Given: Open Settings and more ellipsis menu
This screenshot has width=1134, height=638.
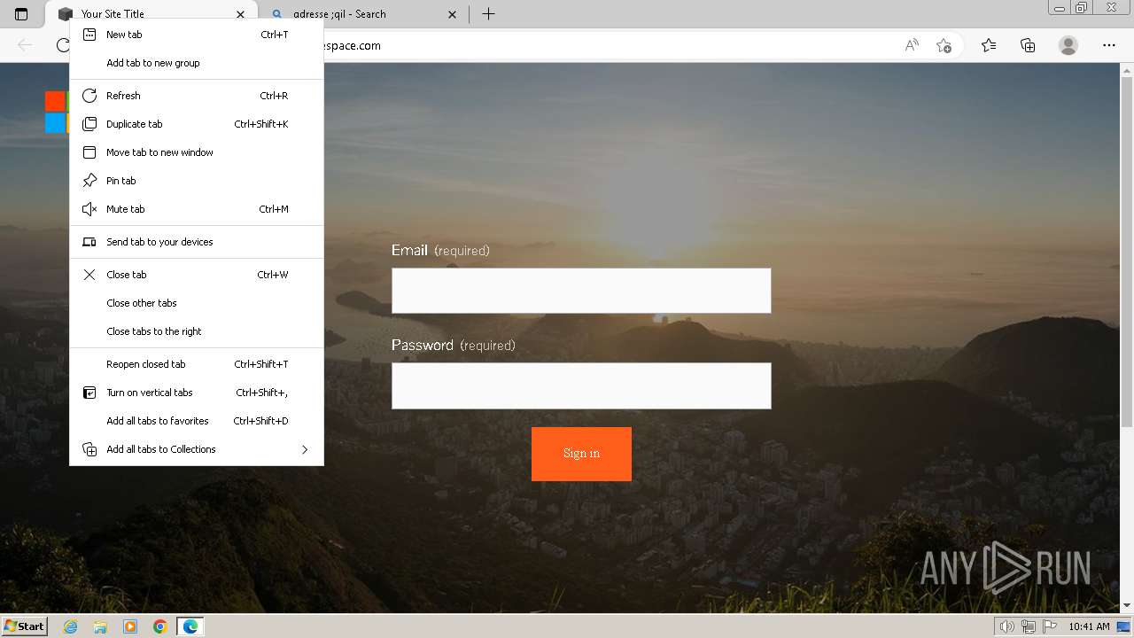Looking at the screenshot, I should (x=1109, y=45).
